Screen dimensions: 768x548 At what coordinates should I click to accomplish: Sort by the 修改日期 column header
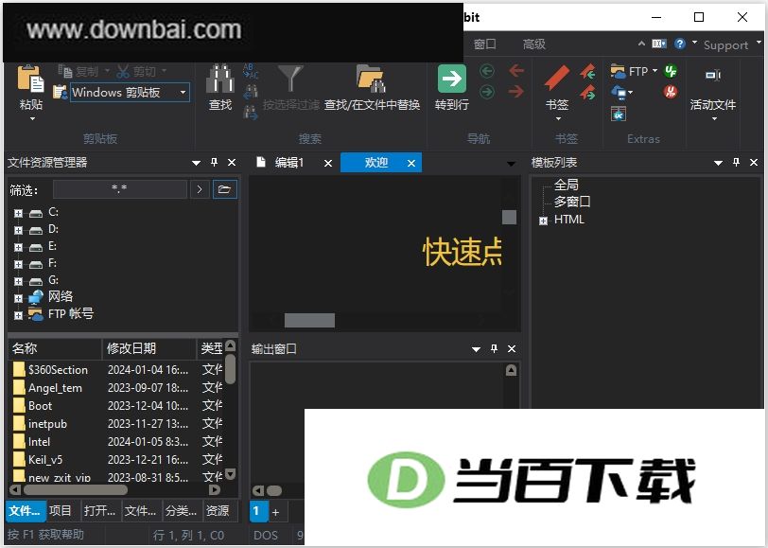(x=148, y=348)
